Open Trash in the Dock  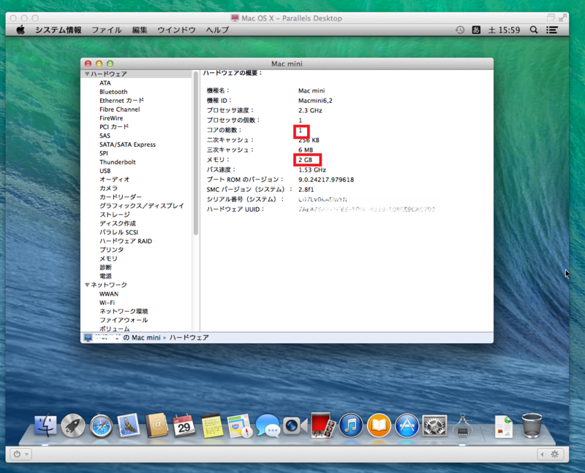(x=532, y=426)
